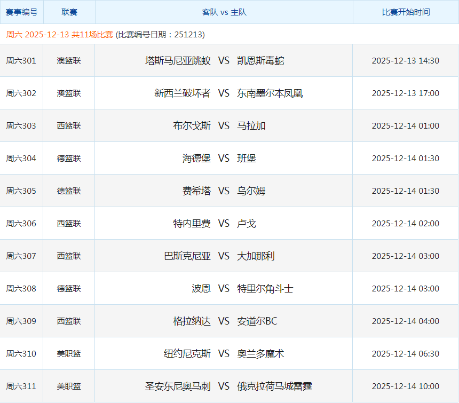
Task: Open home team 凯恩斯毒蛇
Action: click(260, 61)
